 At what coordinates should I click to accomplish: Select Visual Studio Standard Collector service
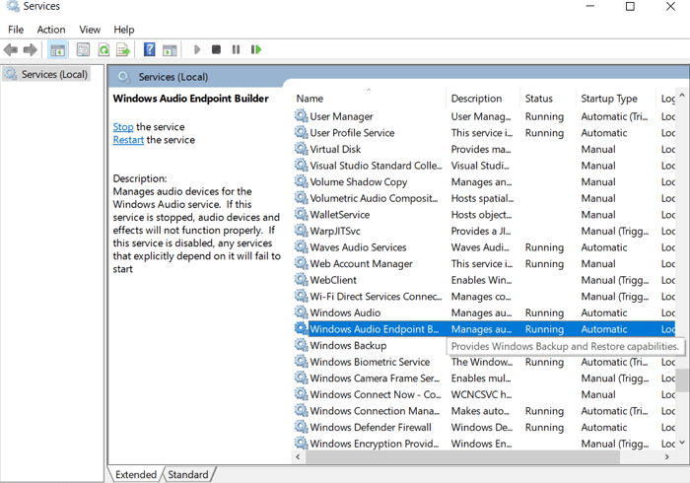tap(484, 166)
